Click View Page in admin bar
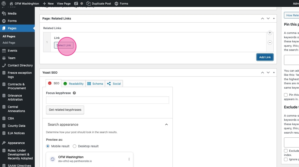The height and width of the screenshot is (167, 299). pos(64,3)
